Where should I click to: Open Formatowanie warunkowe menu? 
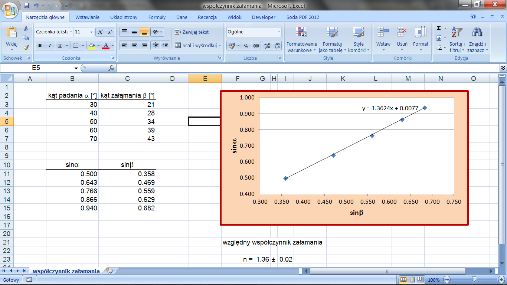301,39
